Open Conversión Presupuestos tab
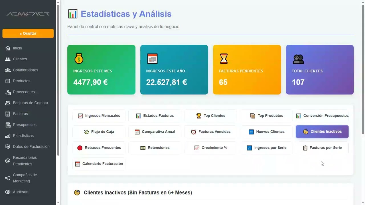The image size is (365, 205). click(x=322, y=116)
